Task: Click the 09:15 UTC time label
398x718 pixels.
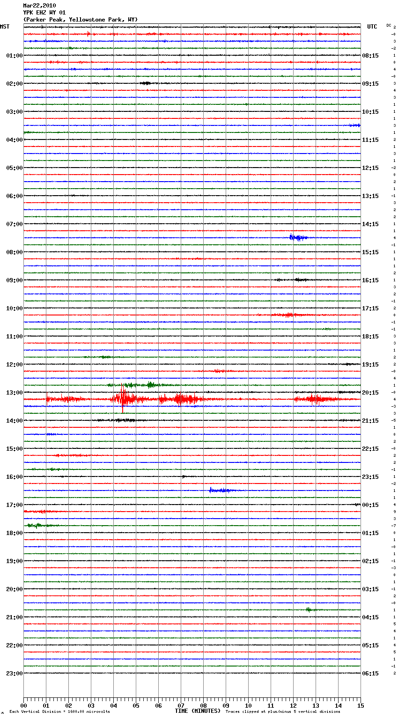Action: 370,84
